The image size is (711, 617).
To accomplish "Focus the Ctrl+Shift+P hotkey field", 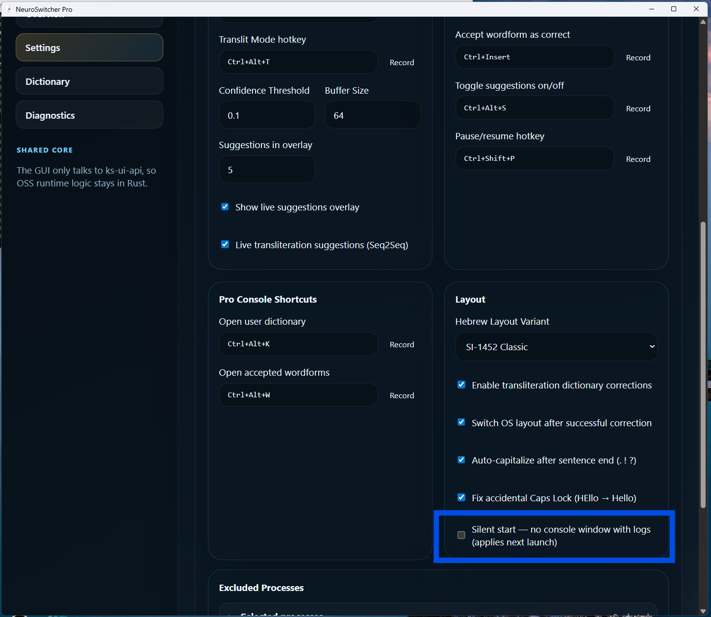I will click(534, 158).
